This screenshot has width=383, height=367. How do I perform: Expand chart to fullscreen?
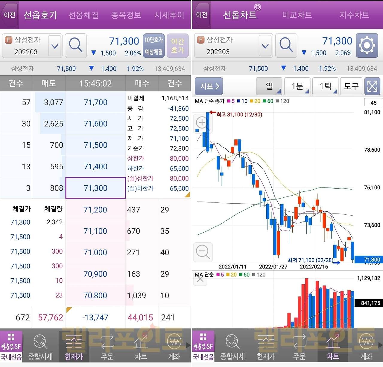(372, 86)
